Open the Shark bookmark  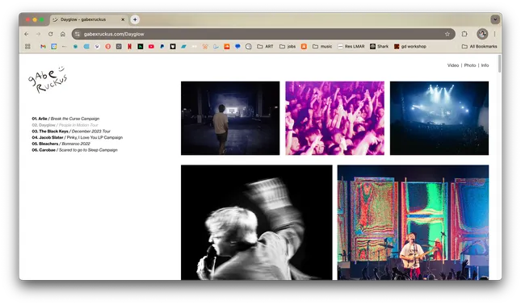click(379, 47)
